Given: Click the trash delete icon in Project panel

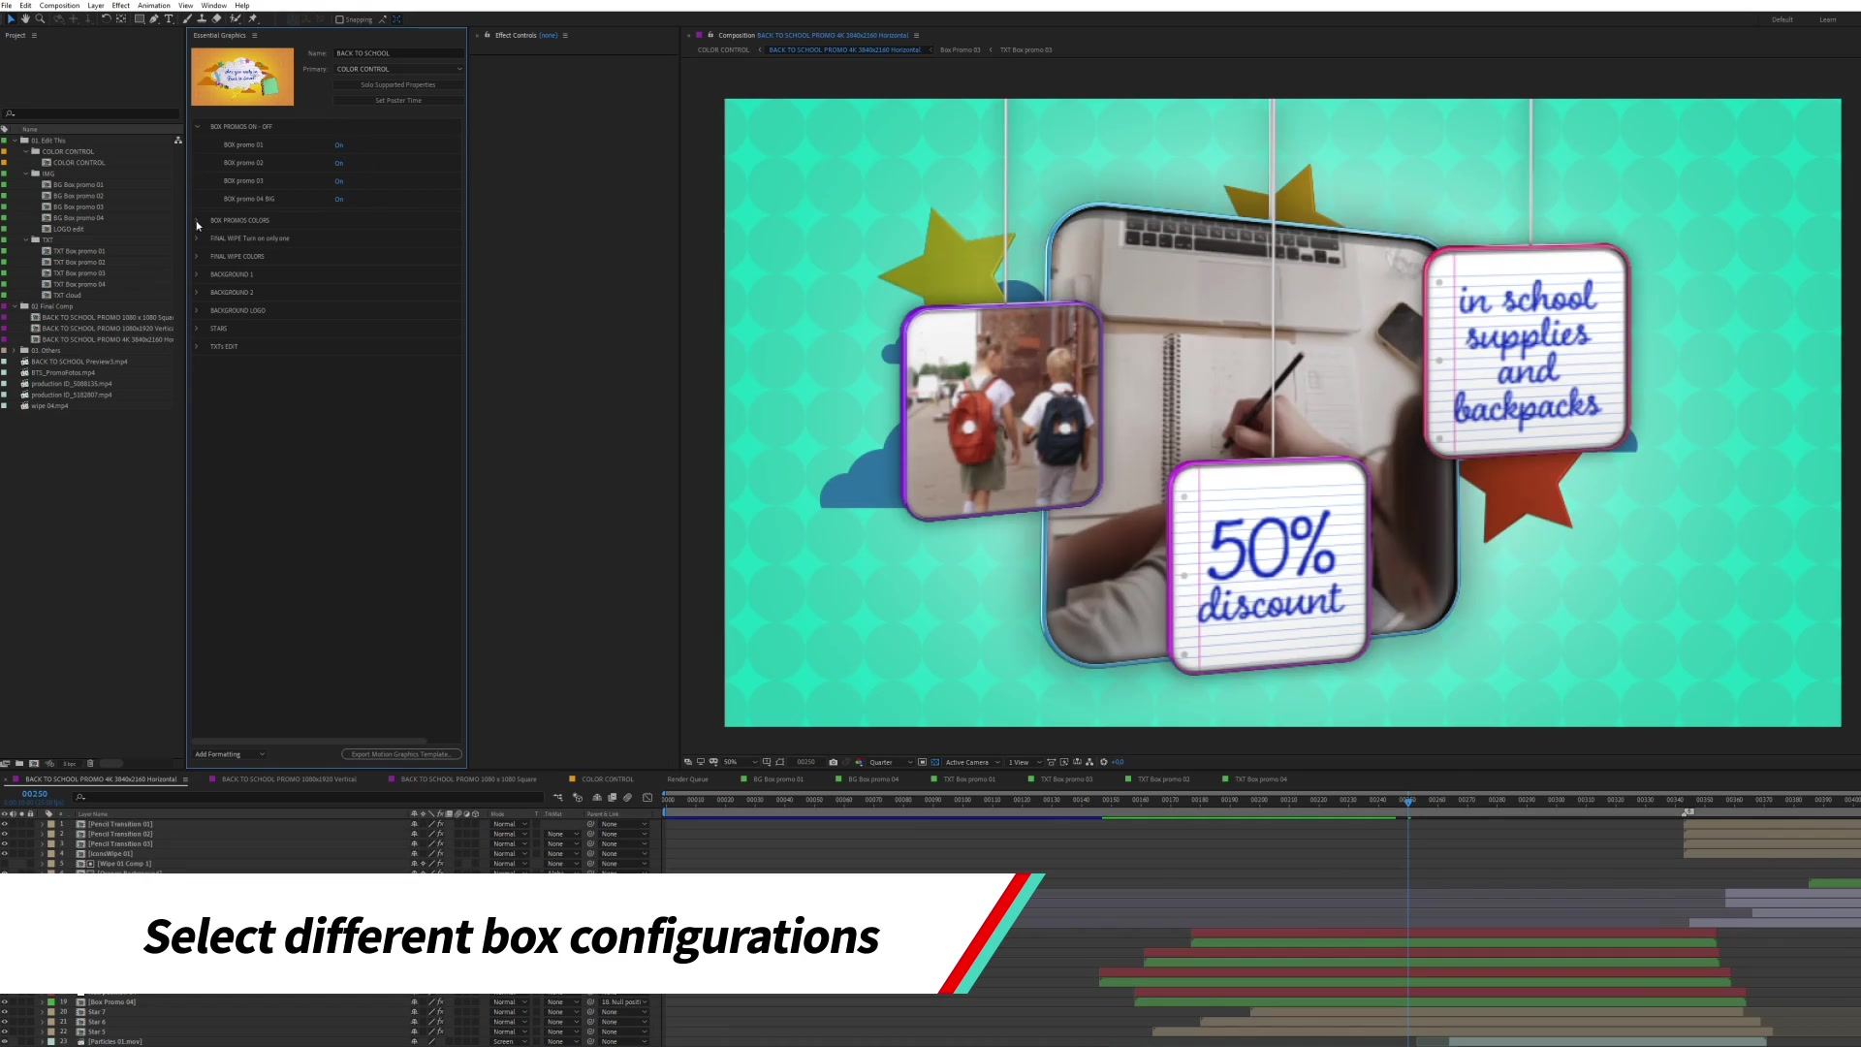Looking at the screenshot, I should pos(90,763).
